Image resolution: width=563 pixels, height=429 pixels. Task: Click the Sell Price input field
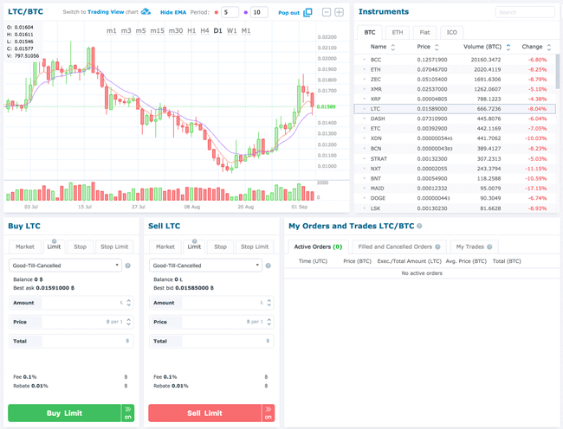pos(211,322)
